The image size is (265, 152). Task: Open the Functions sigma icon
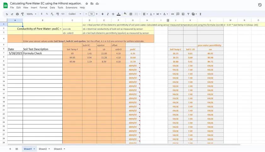coord(200,14)
